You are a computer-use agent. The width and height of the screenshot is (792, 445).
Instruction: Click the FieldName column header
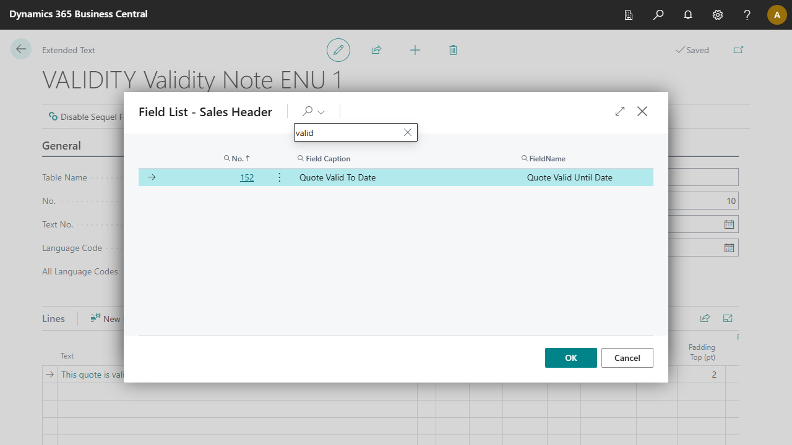click(x=547, y=159)
